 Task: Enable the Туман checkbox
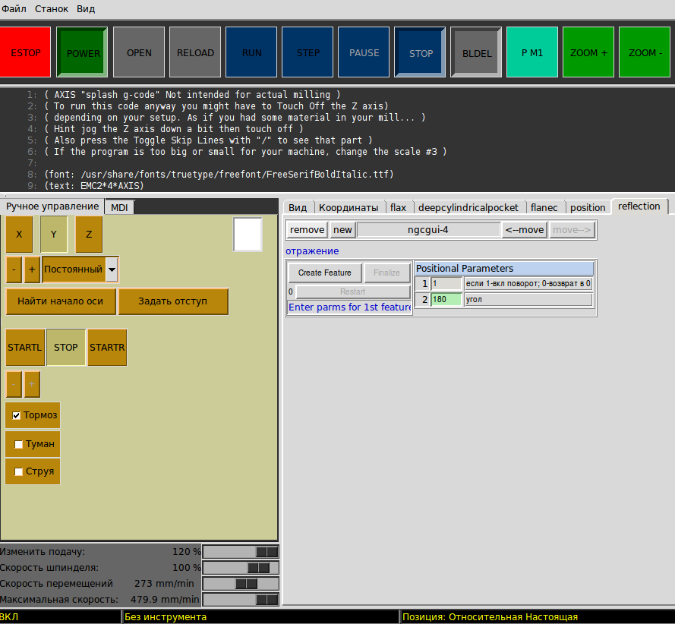[x=18, y=444]
